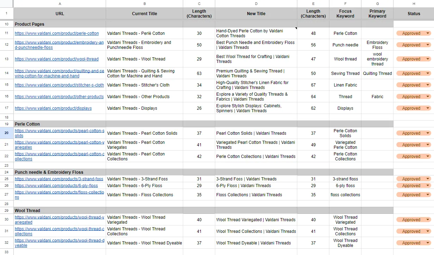Select cell 'Valdani Threads - Perlé Cotton'
Image resolution: width=434 pixels, height=255 pixels.
pos(144,33)
